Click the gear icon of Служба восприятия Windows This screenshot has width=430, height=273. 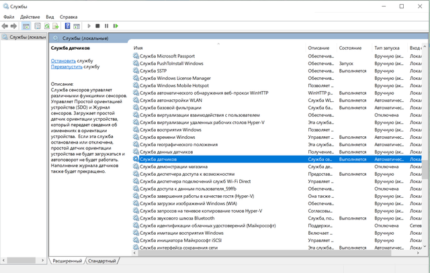point(136,129)
